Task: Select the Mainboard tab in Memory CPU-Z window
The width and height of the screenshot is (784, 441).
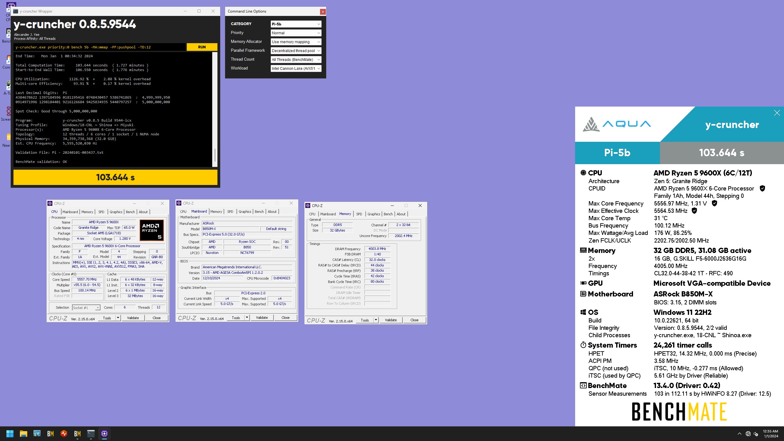Action: point(328,214)
